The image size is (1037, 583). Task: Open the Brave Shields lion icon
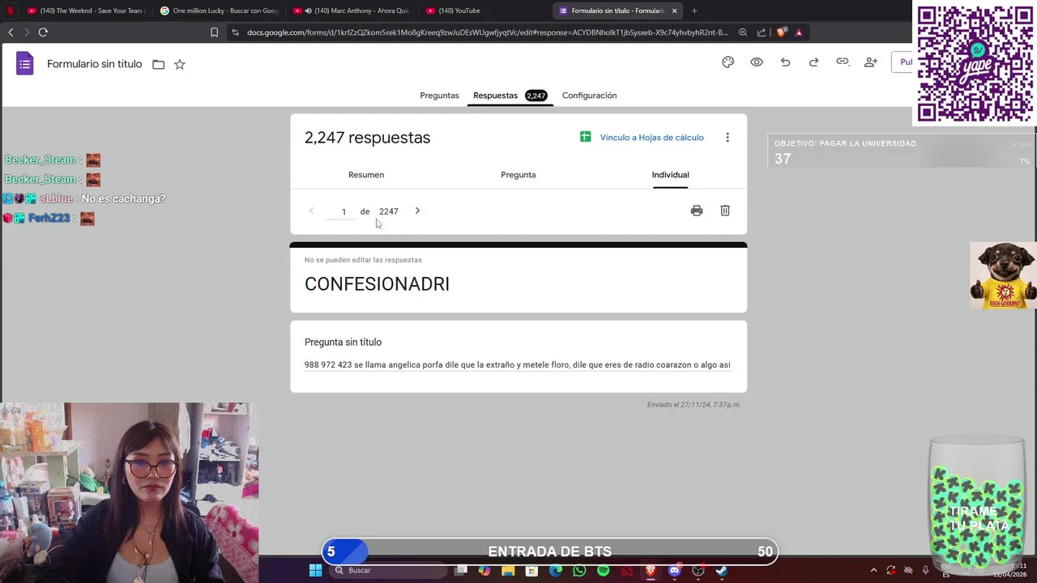coord(781,32)
